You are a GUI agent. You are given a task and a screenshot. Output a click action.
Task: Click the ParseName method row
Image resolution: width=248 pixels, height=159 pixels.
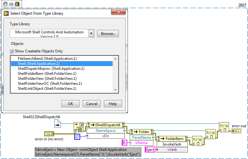tap(142, 137)
